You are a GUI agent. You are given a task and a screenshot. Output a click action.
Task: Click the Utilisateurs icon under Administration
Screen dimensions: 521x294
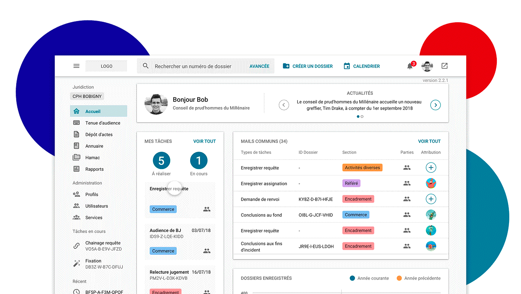click(76, 206)
